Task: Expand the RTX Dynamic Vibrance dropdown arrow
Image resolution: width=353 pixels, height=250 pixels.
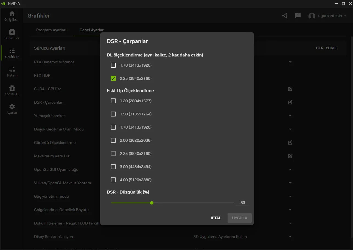Action: tap(290, 62)
